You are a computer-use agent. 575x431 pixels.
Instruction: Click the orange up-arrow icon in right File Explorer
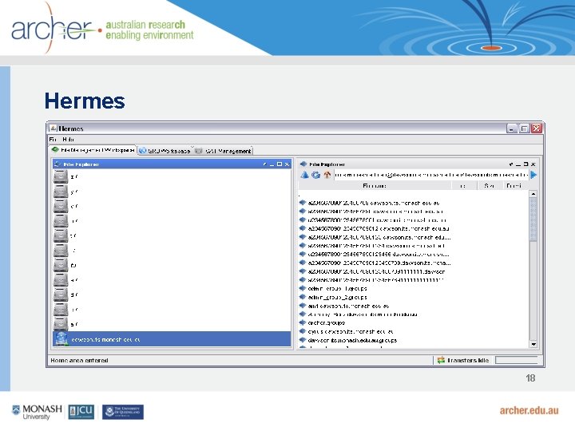coord(327,175)
